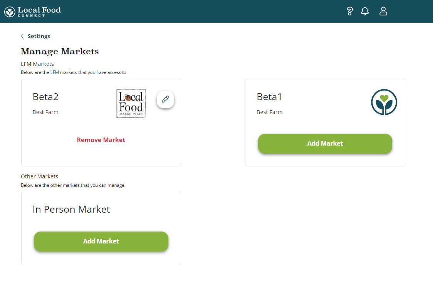This screenshot has width=433, height=282.
Task: Click the Other Markets section label
Action: 39,176
